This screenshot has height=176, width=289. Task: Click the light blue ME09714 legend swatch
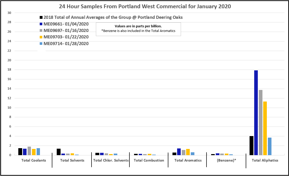coord(41,44)
